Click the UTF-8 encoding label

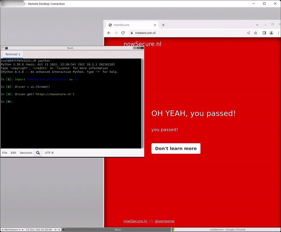(49, 153)
